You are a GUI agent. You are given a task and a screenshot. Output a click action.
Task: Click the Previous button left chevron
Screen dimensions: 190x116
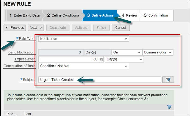pos(7,28)
